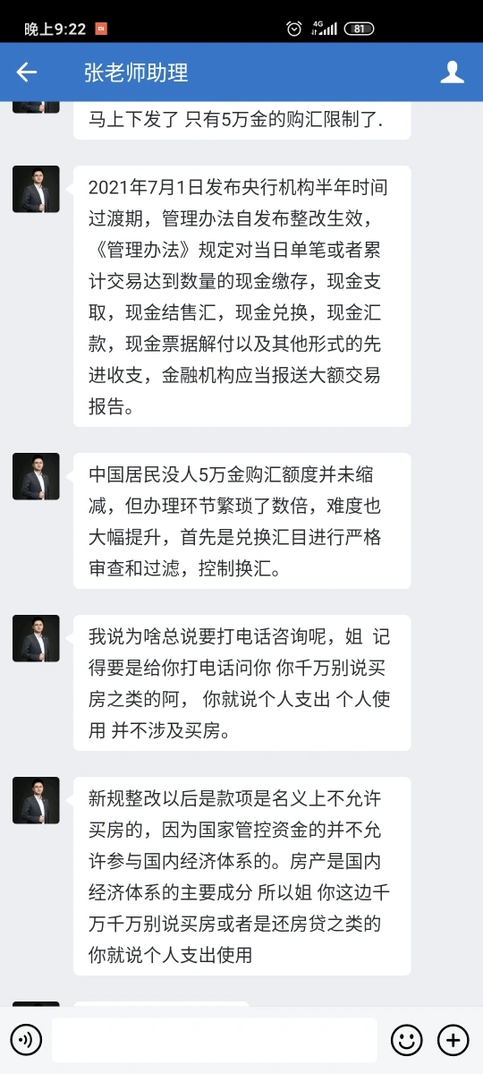Tap the message text input field
The width and height of the screenshot is (483, 1074).
point(215,1040)
